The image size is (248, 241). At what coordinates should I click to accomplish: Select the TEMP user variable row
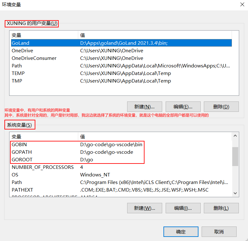[x=121, y=73]
